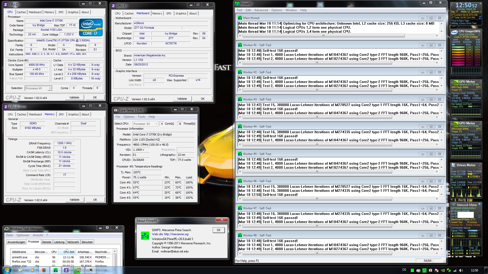The image size is (488, 274).
Task: Click OK in Mainboard CPU-Z window
Action: click(x=203, y=99)
